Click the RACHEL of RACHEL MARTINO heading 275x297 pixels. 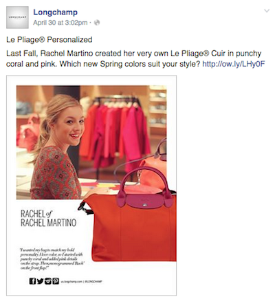pyautogui.click(x=48, y=219)
